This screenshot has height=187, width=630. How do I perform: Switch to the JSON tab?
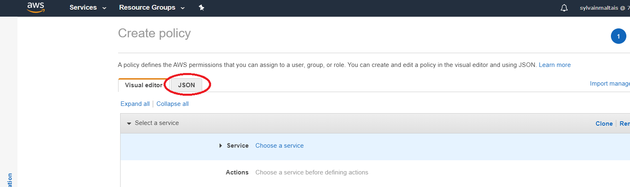[186, 85]
